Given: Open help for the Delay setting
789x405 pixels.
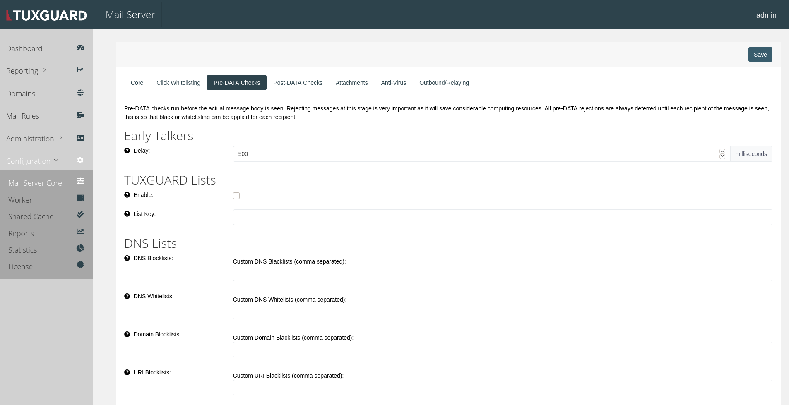Looking at the screenshot, I should point(127,151).
